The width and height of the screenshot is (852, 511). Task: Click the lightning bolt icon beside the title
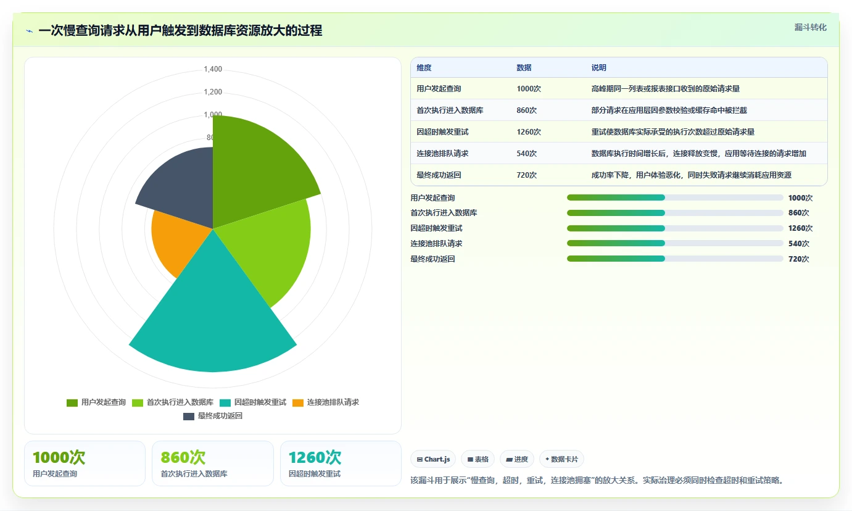(x=30, y=31)
